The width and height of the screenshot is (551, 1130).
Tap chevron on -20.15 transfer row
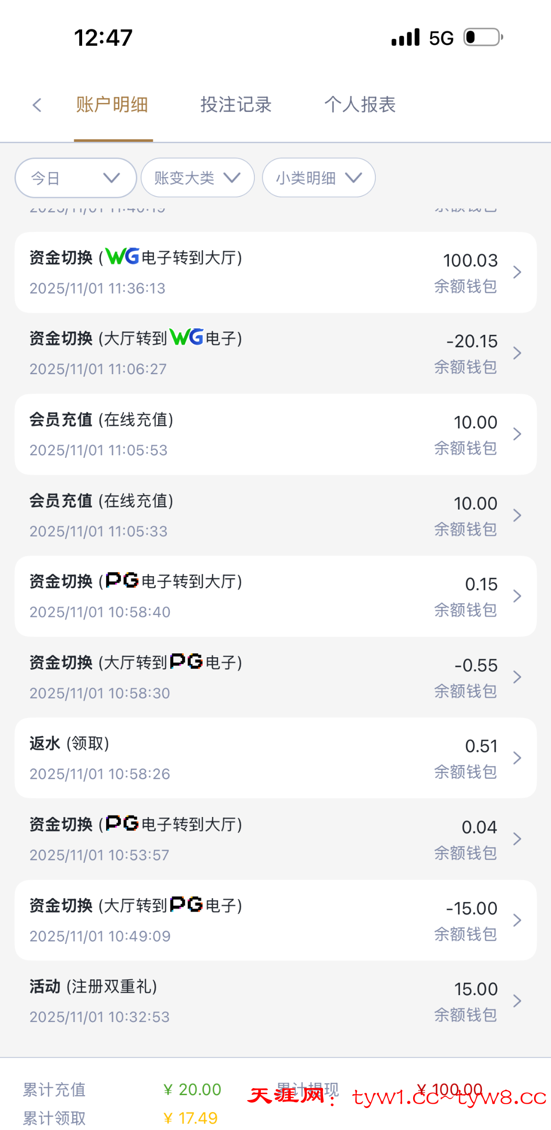[x=517, y=353]
